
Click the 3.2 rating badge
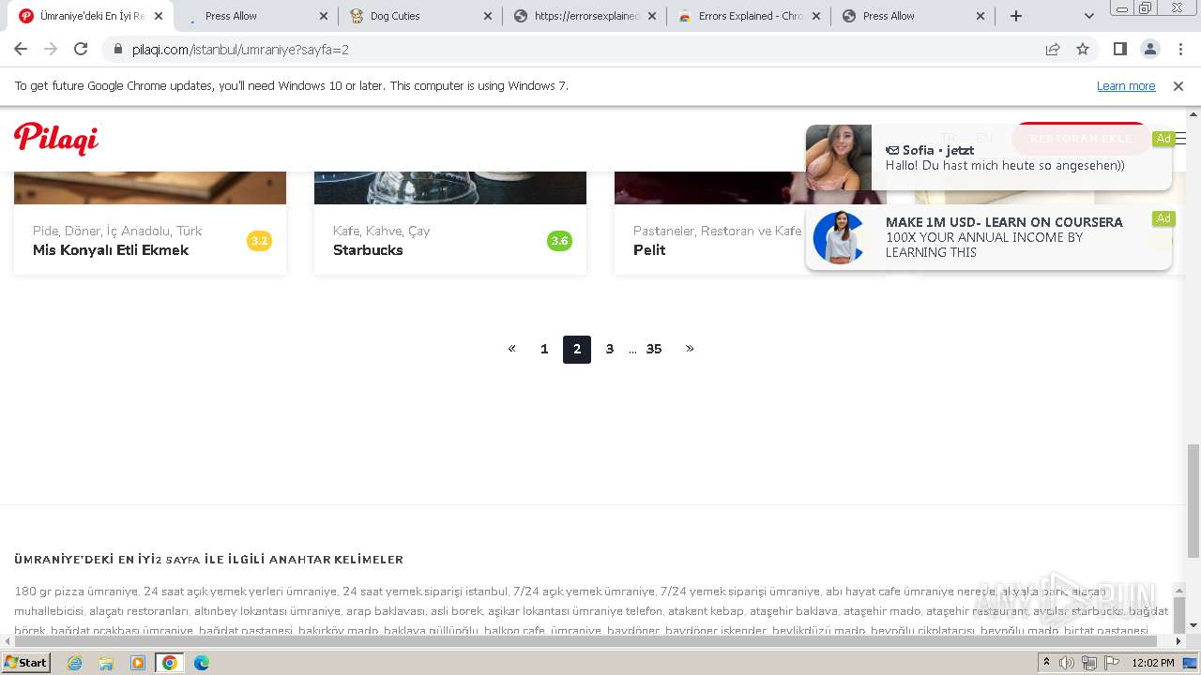click(x=259, y=241)
